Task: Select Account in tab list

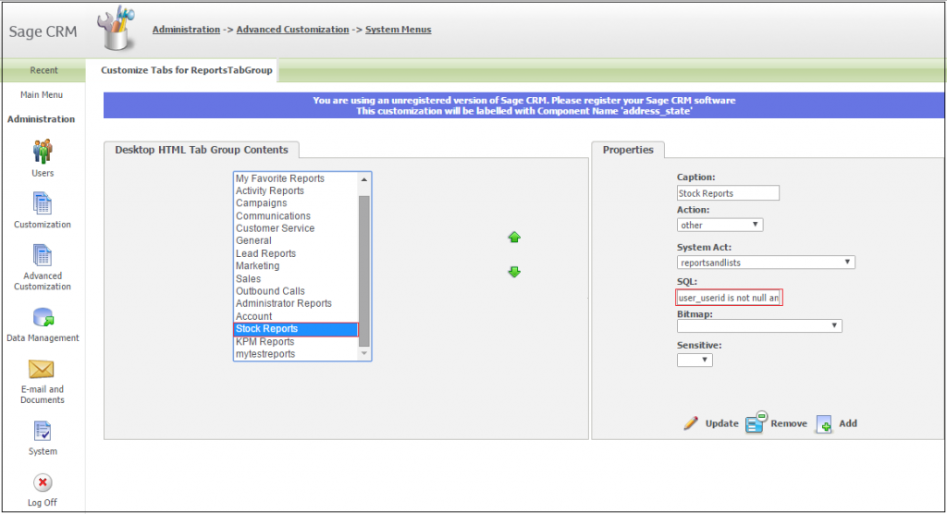Action: click(296, 316)
